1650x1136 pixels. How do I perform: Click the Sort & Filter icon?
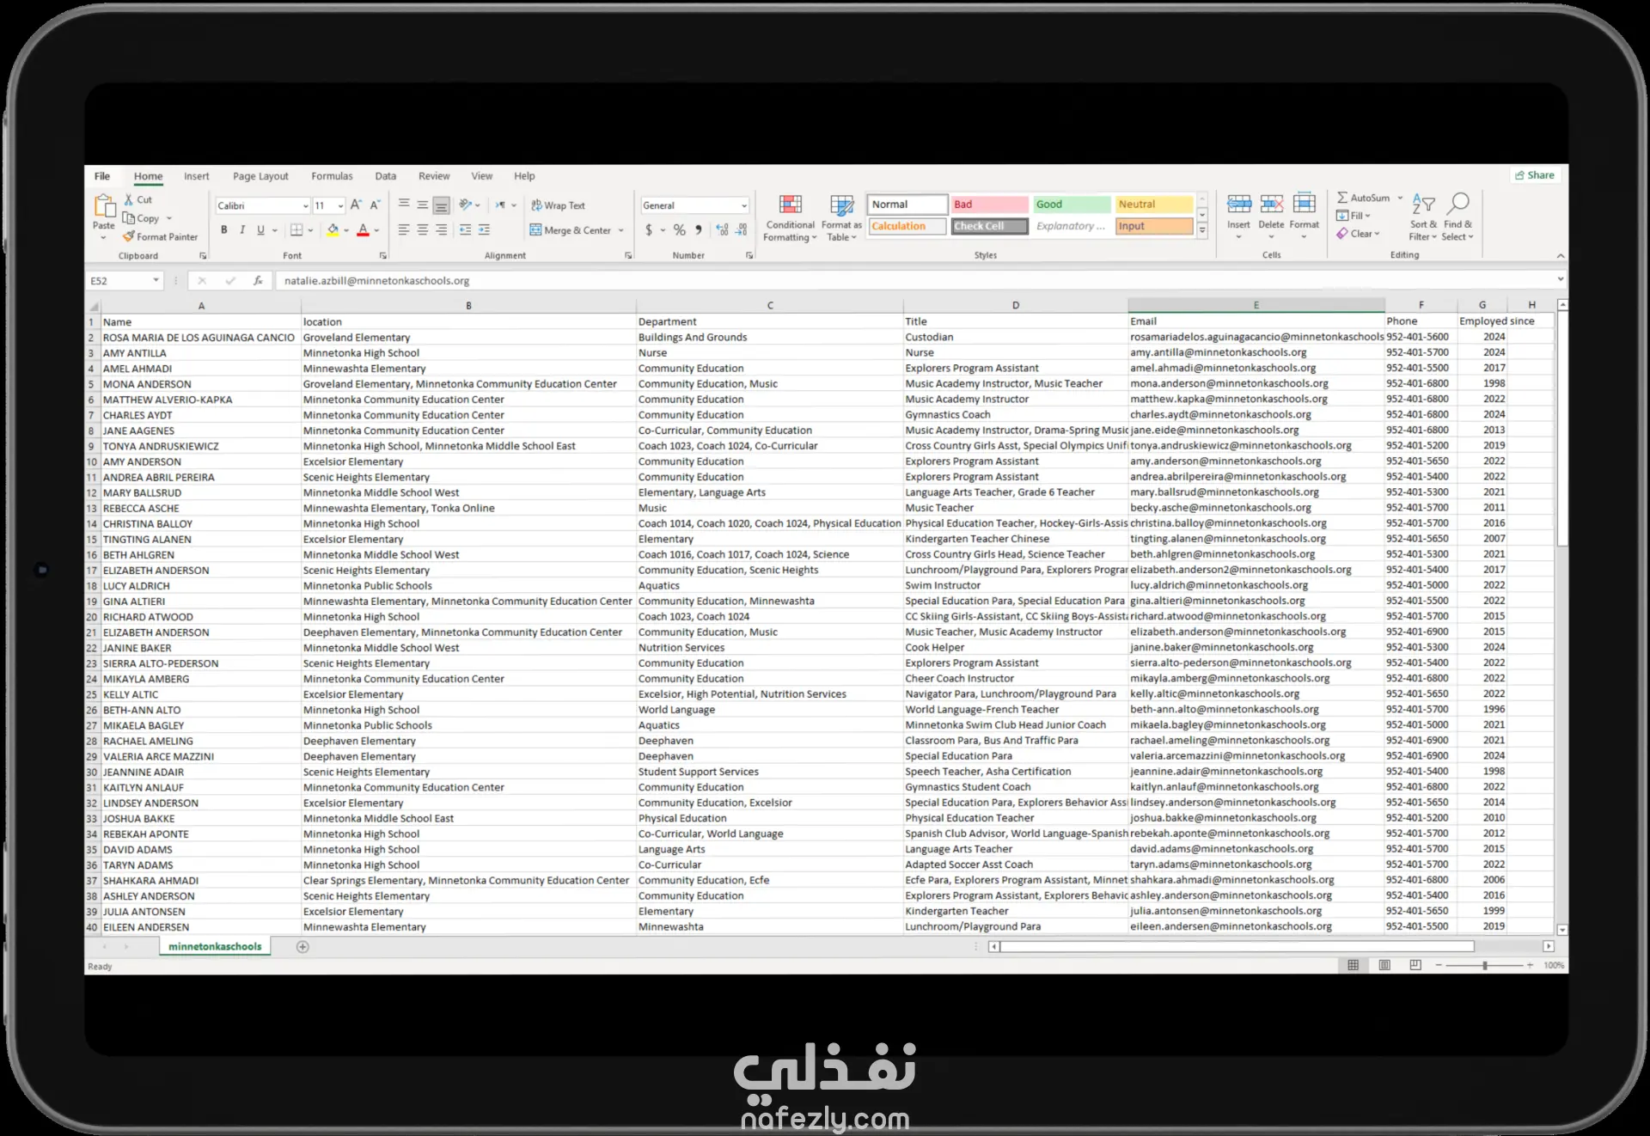[x=1423, y=205]
